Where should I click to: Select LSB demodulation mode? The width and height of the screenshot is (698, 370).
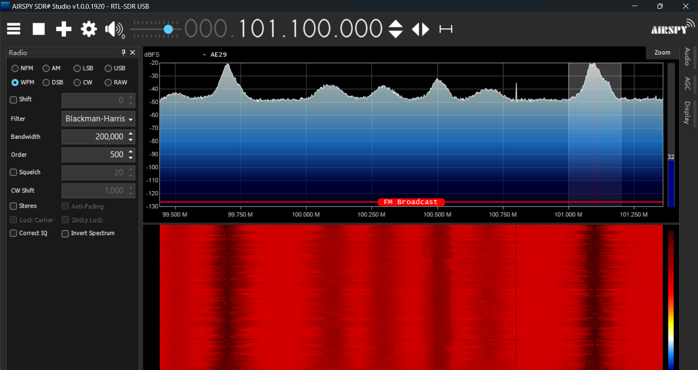click(83, 68)
